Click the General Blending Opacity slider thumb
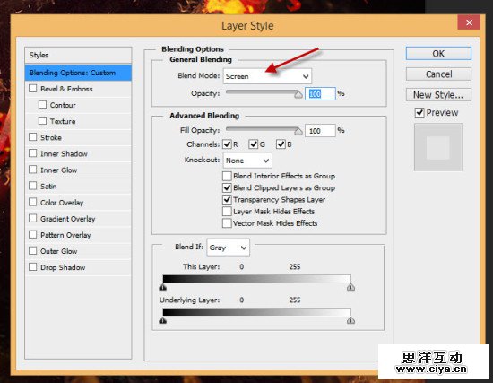 [x=298, y=94]
